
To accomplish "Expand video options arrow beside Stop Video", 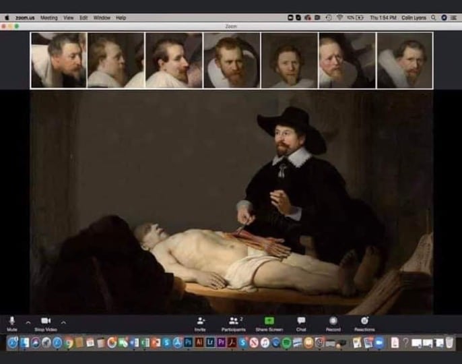I will 63,323.
